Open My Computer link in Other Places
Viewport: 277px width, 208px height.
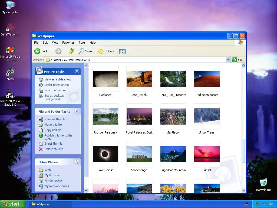click(x=53, y=181)
